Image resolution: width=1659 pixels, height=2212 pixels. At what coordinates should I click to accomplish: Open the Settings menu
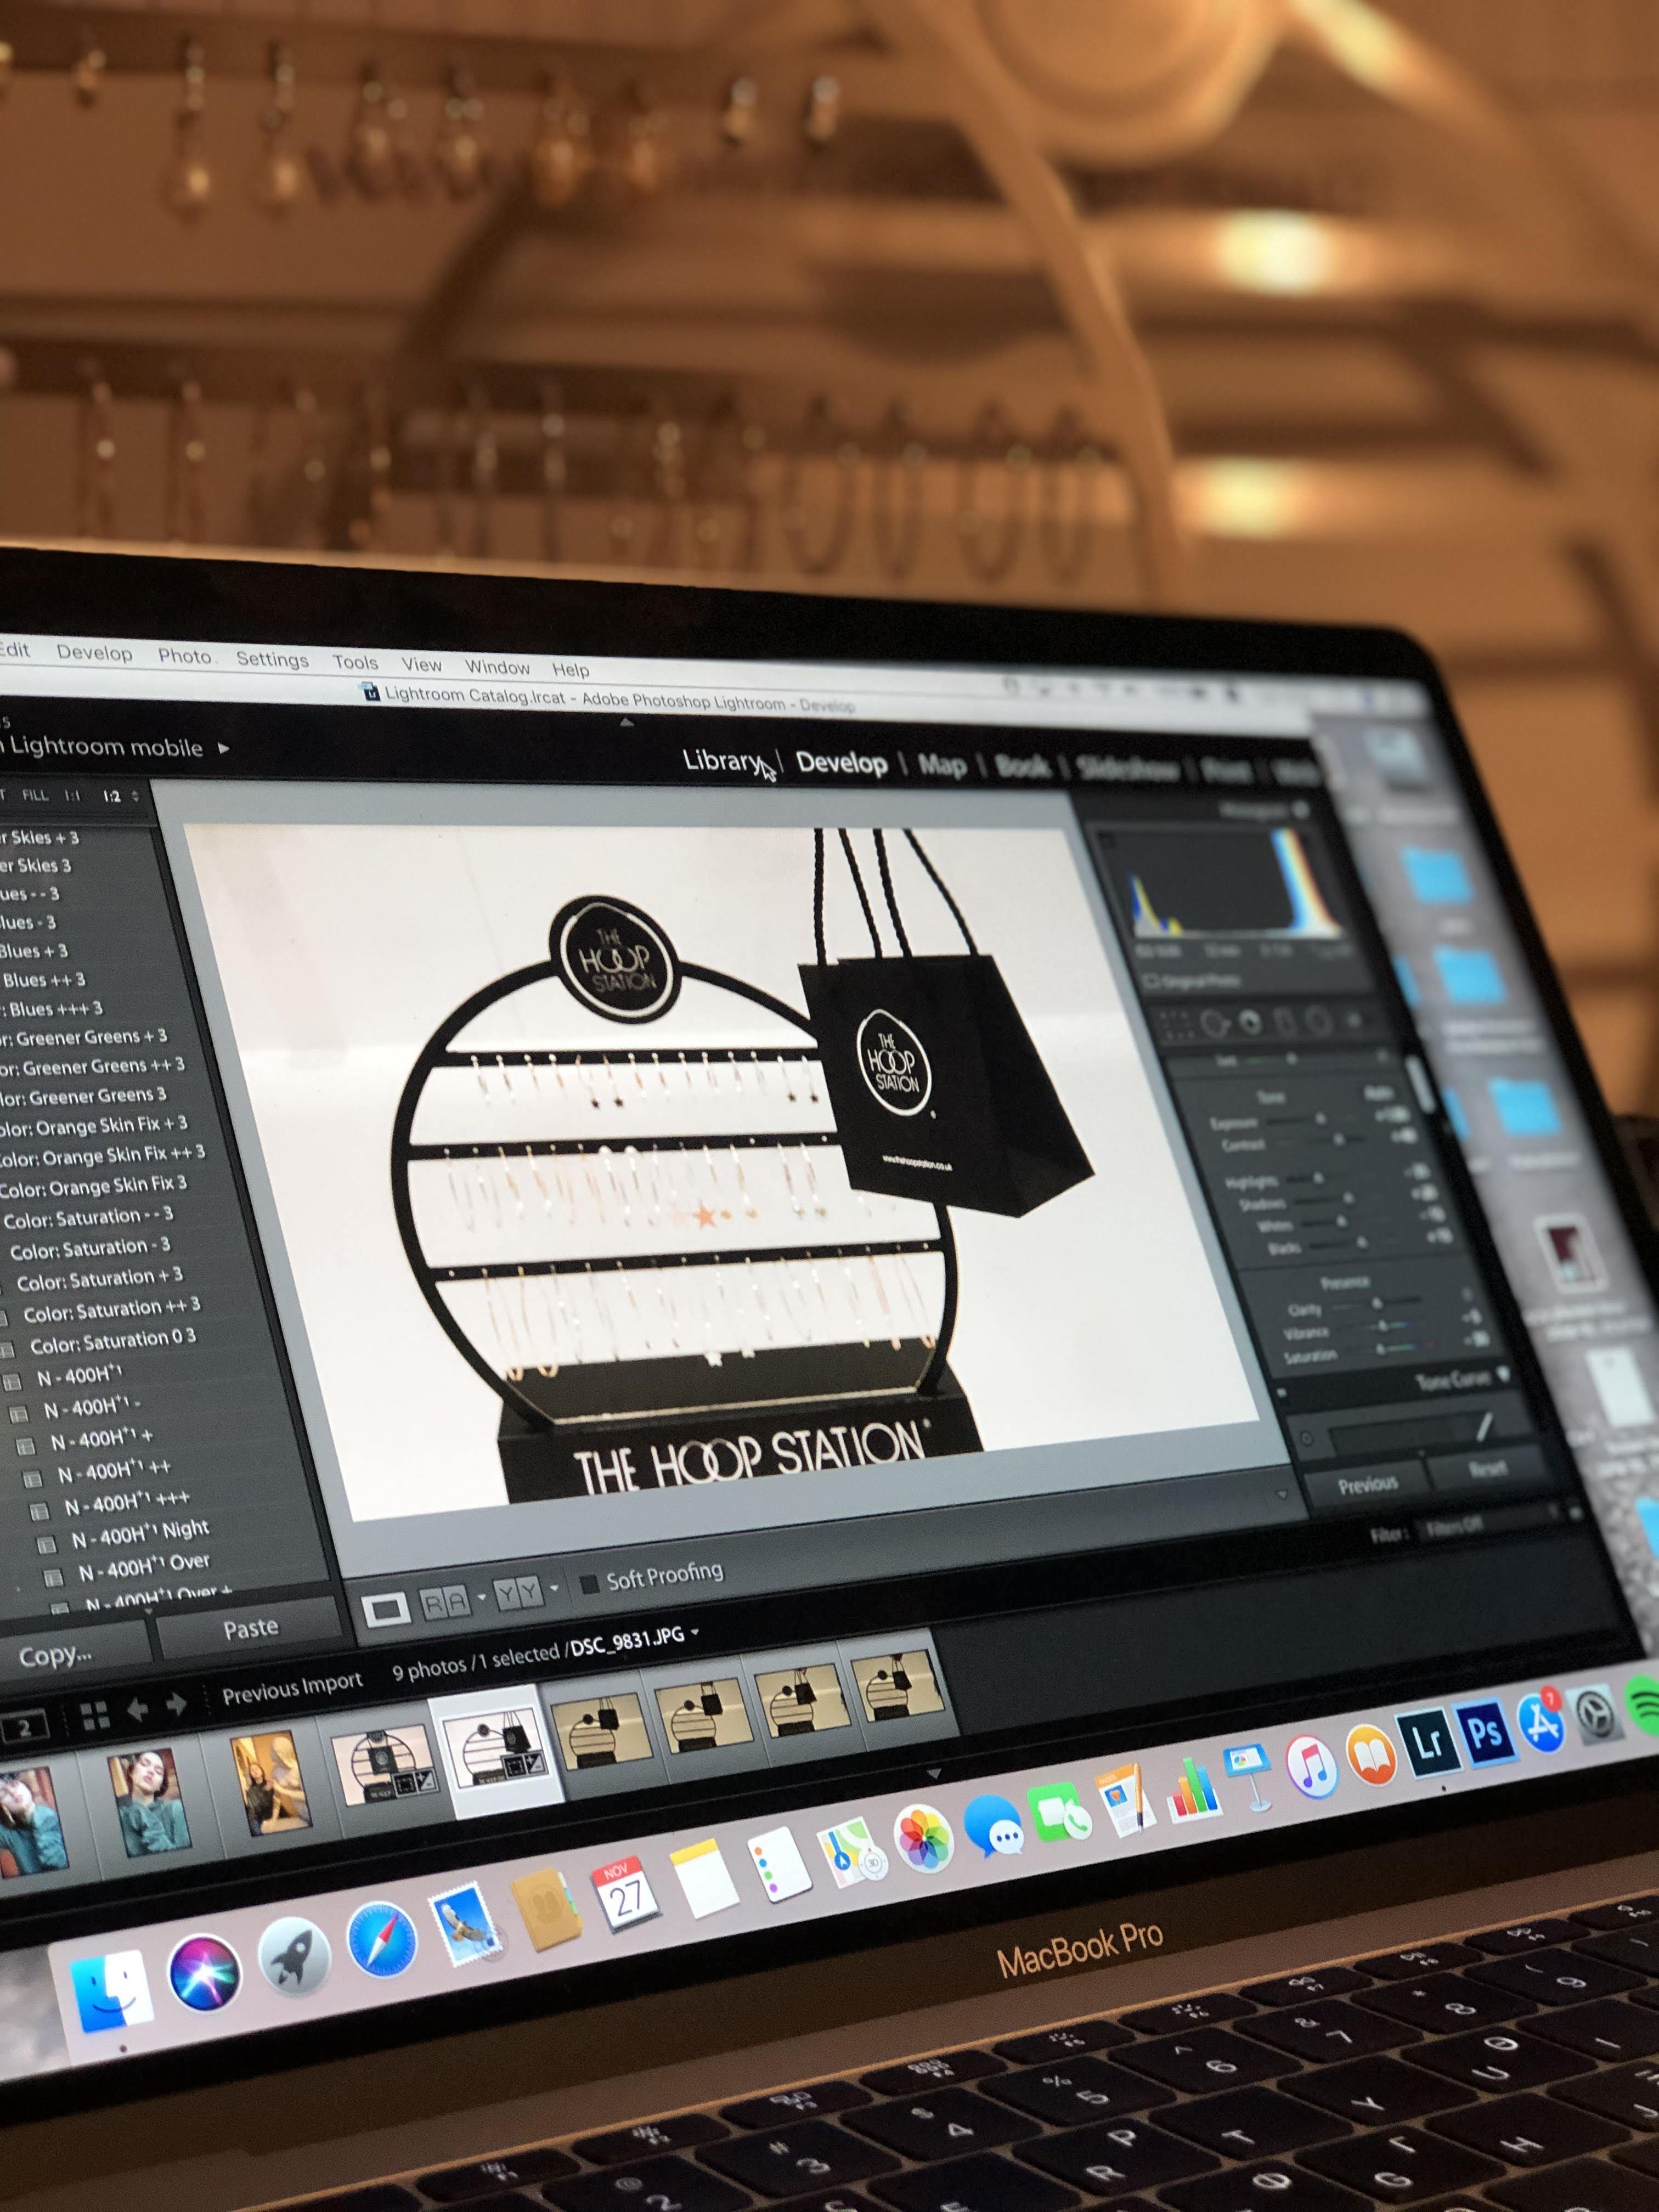point(272,659)
